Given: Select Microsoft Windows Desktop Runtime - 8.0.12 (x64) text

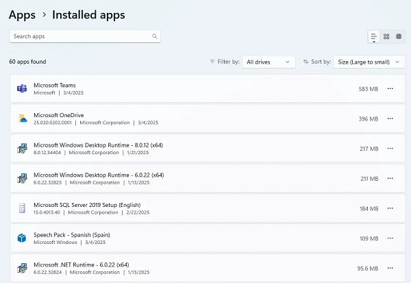Looking at the screenshot, I should 98,145.
